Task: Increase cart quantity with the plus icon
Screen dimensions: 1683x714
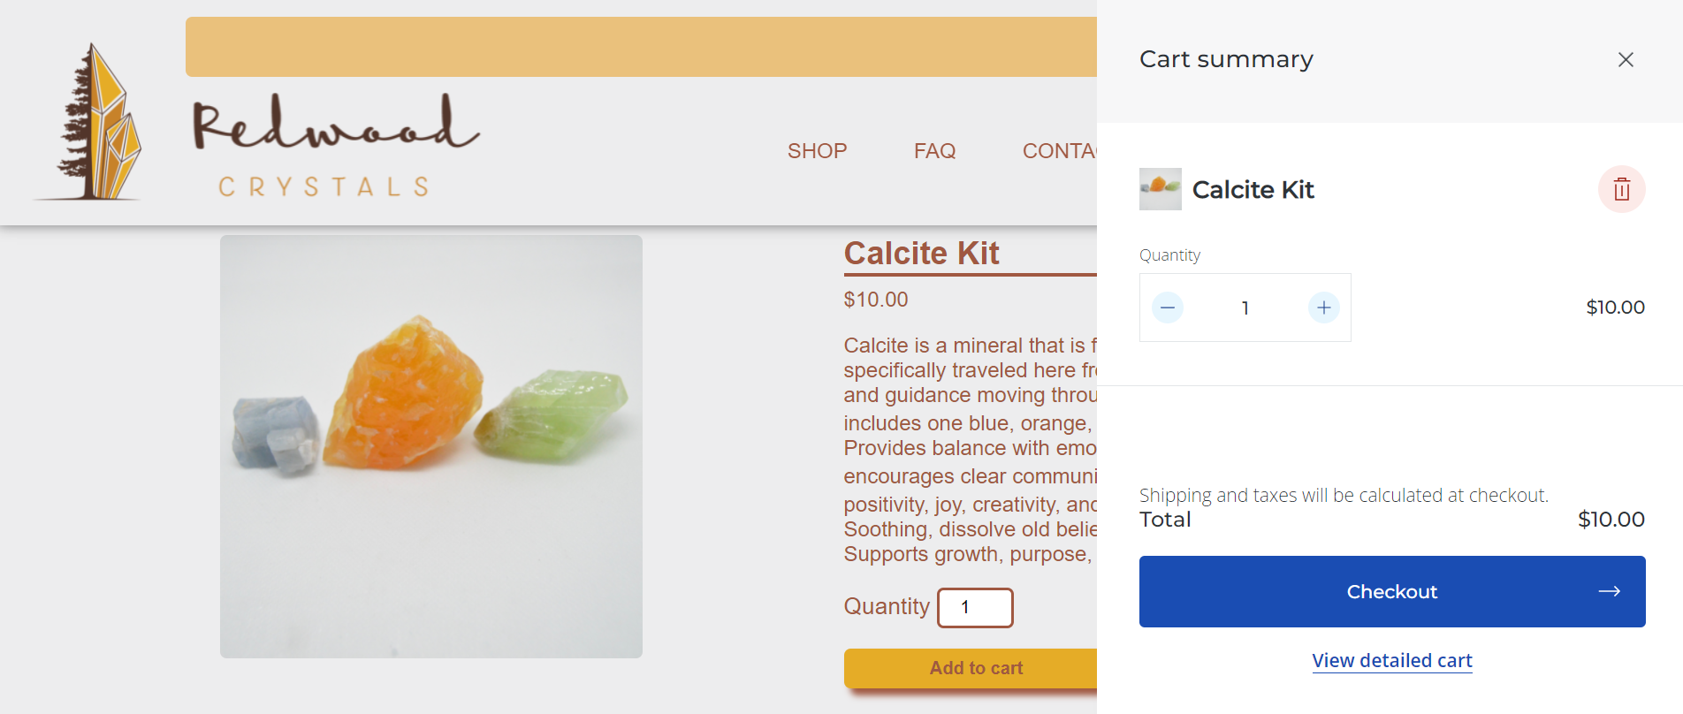Action: (x=1323, y=308)
